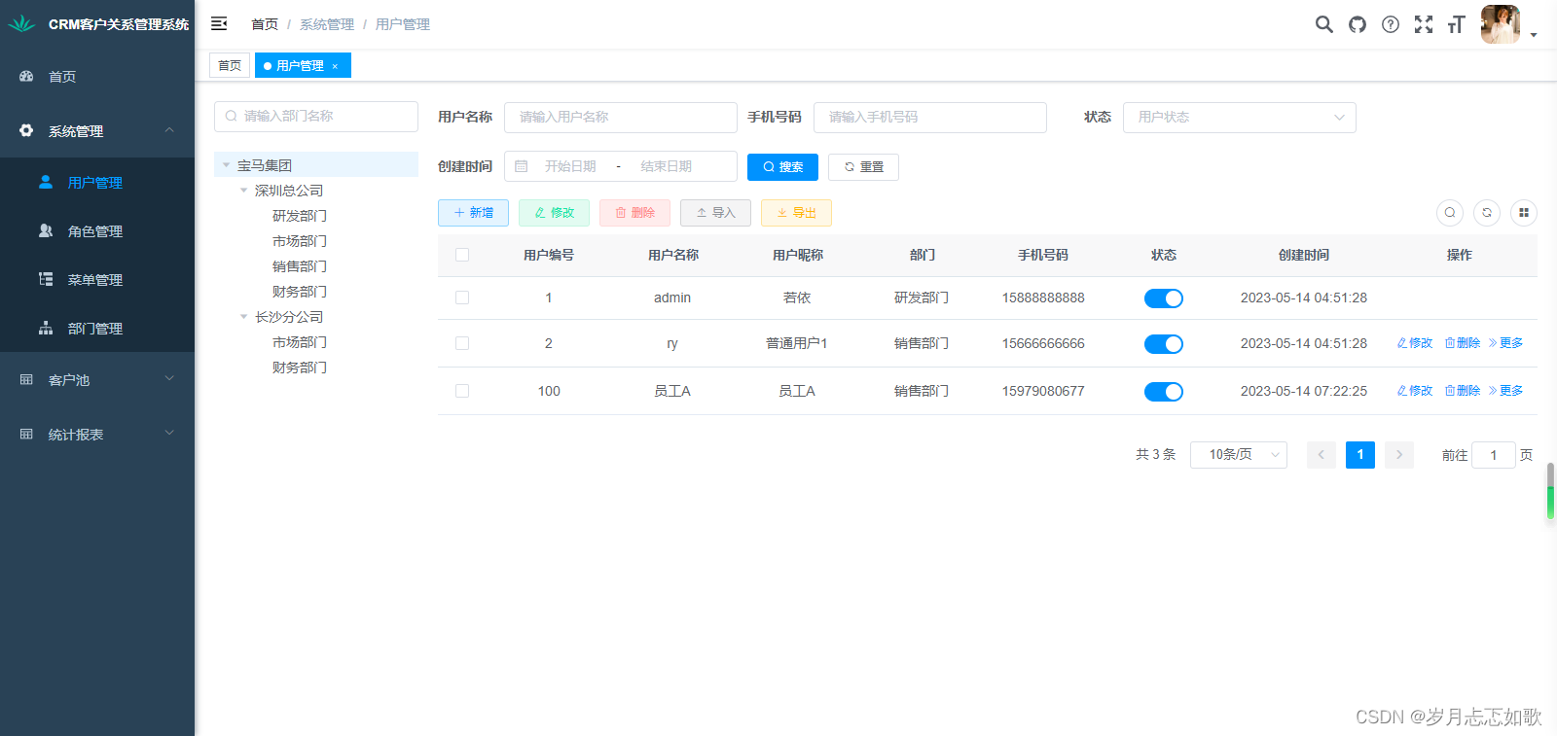Click the 菜单管理 tree list icon
The image size is (1557, 736).
click(46, 279)
